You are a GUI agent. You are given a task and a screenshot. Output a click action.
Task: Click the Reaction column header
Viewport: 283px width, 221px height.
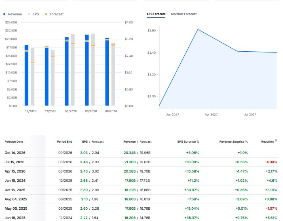point(267,142)
